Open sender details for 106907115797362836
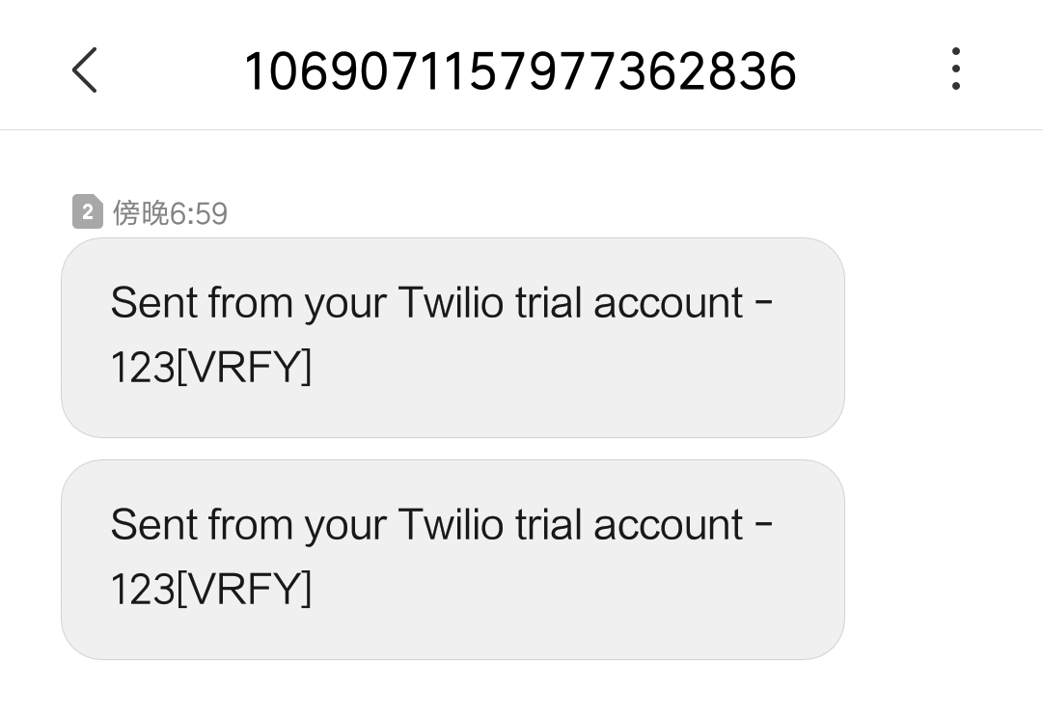This screenshot has width=1042, height=719. [x=520, y=71]
